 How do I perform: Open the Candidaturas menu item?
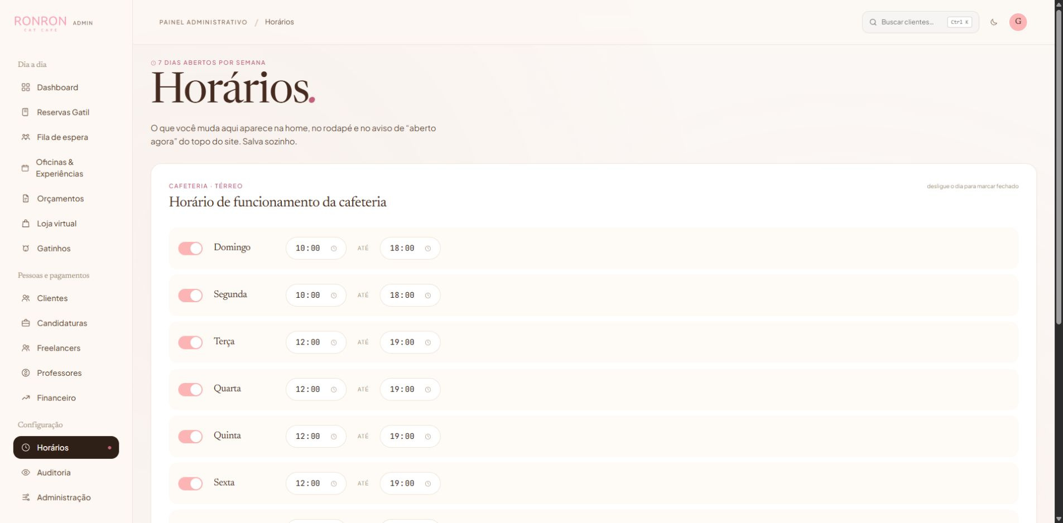[66, 323]
